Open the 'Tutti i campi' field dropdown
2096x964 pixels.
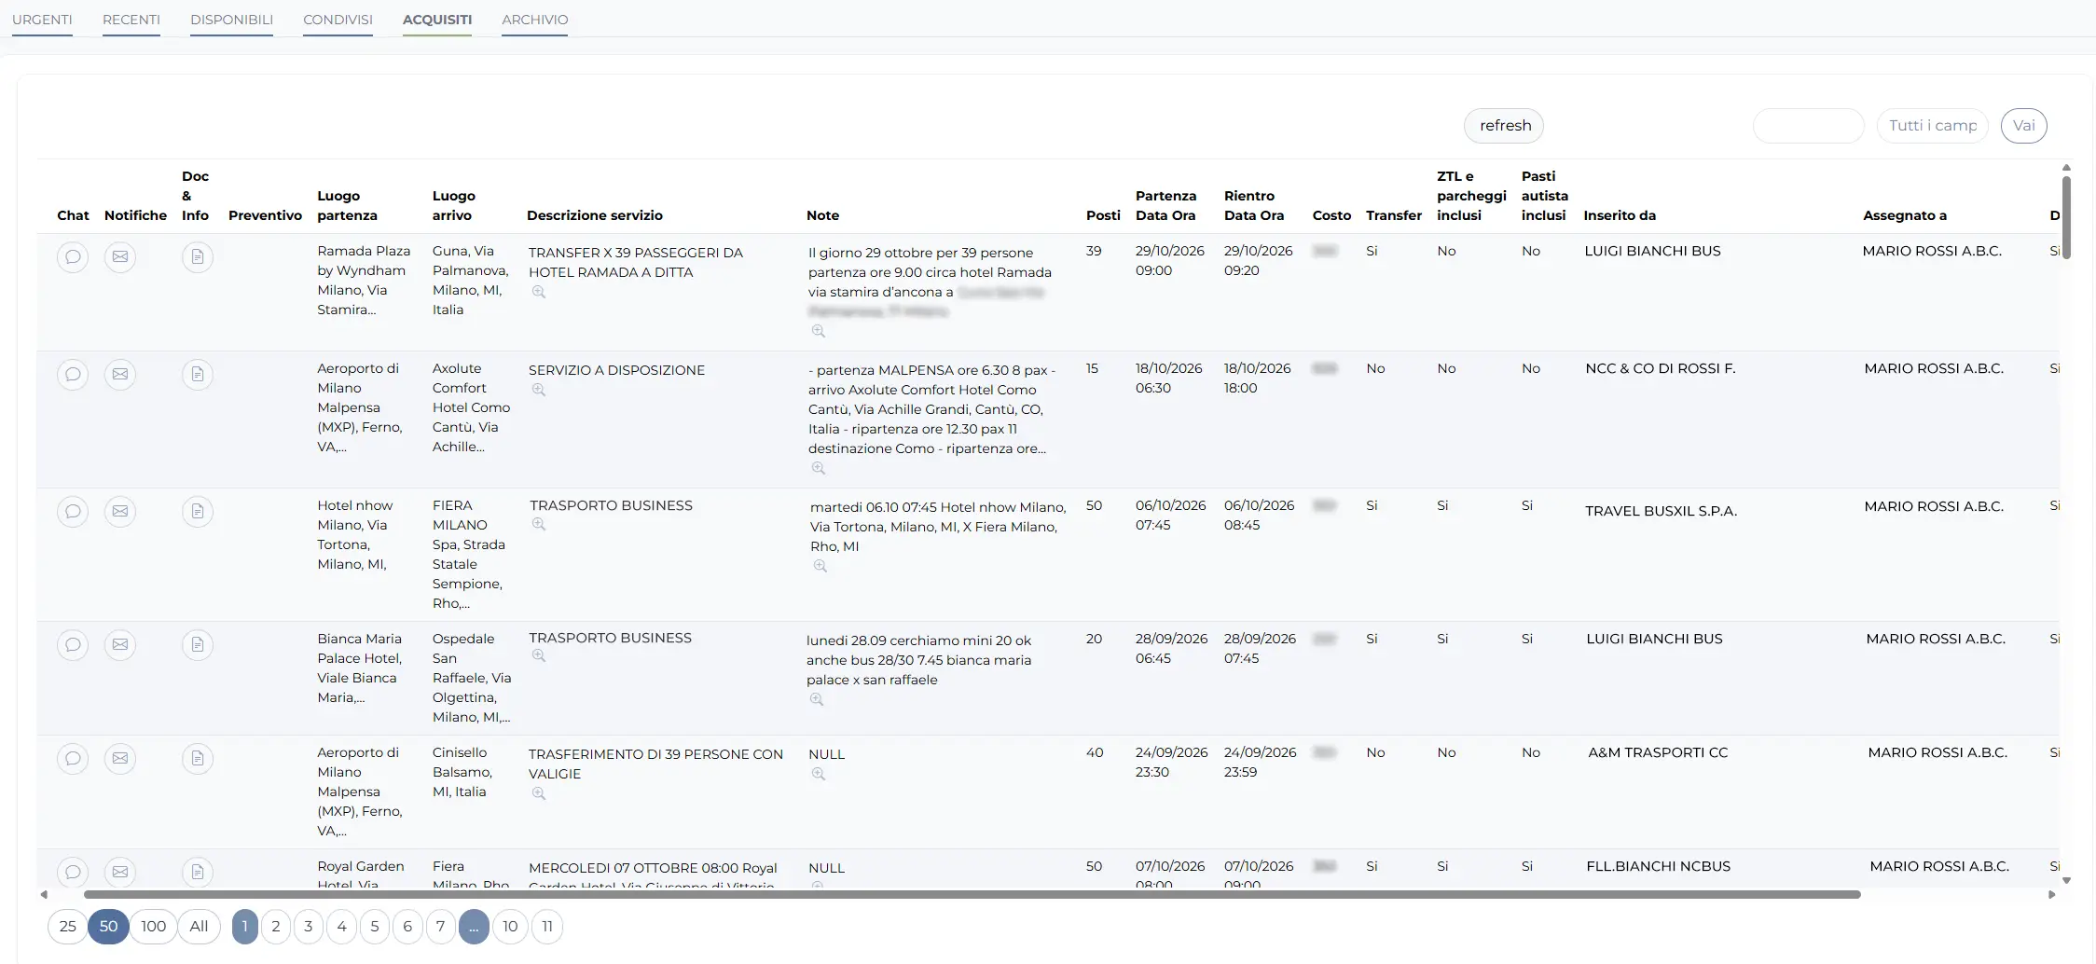pyautogui.click(x=1933, y=126)
